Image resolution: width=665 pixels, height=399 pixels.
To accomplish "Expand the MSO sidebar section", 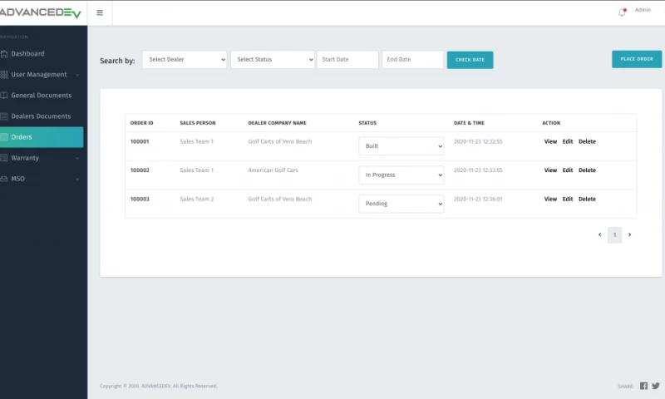I will (17, 179).
